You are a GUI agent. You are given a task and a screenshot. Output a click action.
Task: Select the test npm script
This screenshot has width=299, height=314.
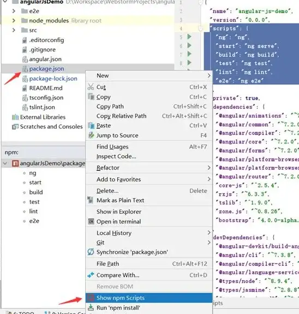point(34,202)
